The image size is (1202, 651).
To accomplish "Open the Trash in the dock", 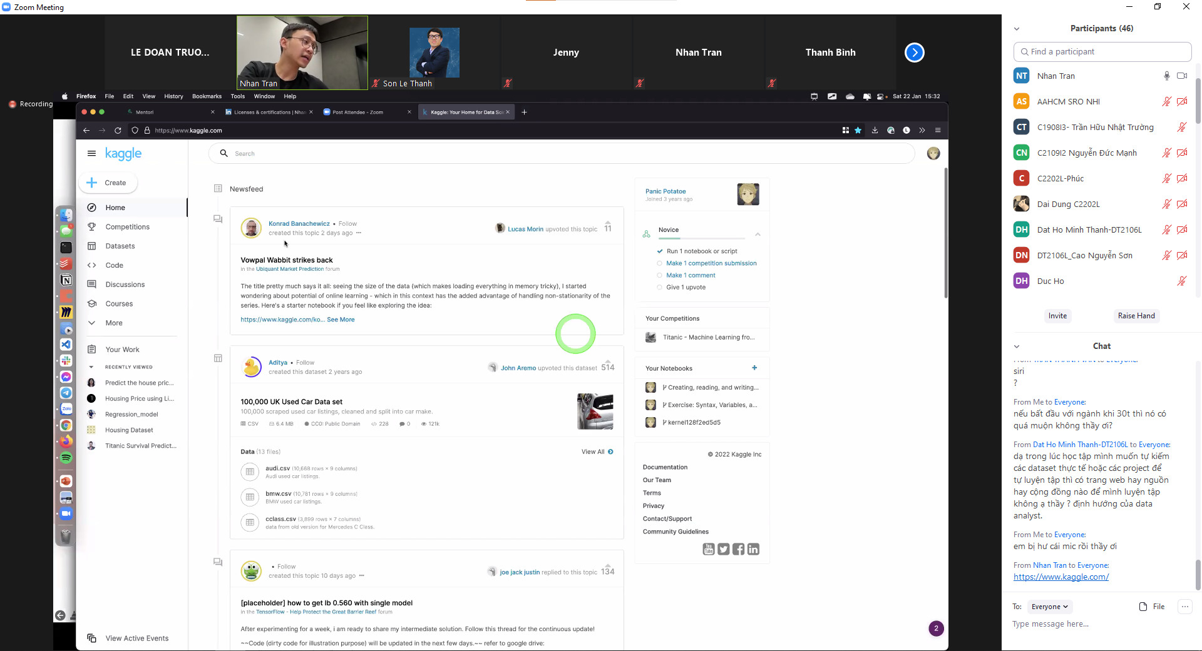I will click(66, 536).
